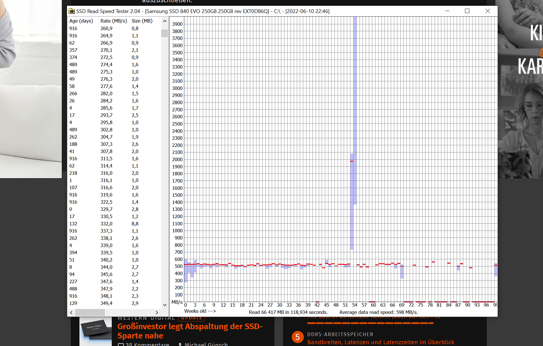Screen dimensions: 543x346
Task: Click the red marker near 2000 MB/s
Action: [x=352, y=161]
